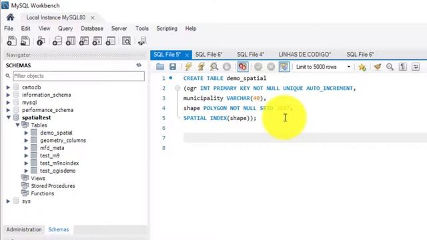Switch to the Administration tab

(24, 229)
